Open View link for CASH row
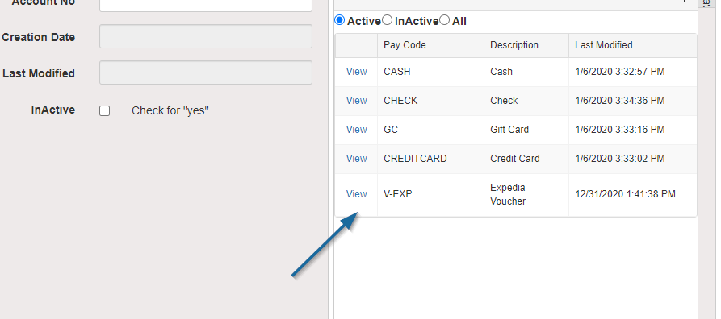Screen dimensions: 721x319 pos(356,72)
